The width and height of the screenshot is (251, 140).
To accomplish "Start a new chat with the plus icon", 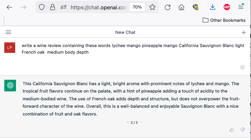I will 244,32.
